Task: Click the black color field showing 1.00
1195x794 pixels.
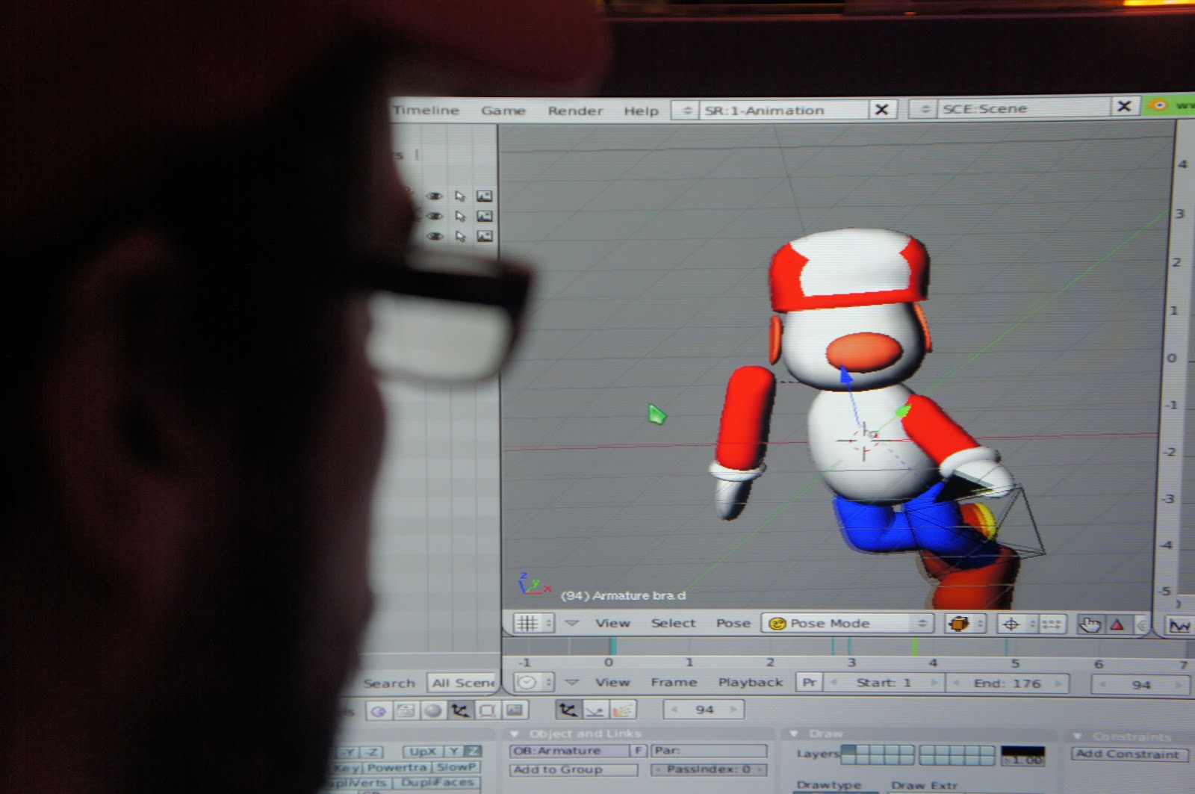Action: point(1022,755)
